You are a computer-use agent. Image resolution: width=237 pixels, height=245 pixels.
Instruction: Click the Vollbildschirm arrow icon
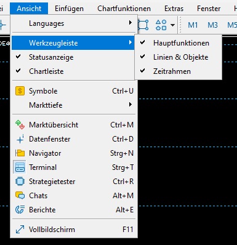pyautogui.click(x=20, y=230)
